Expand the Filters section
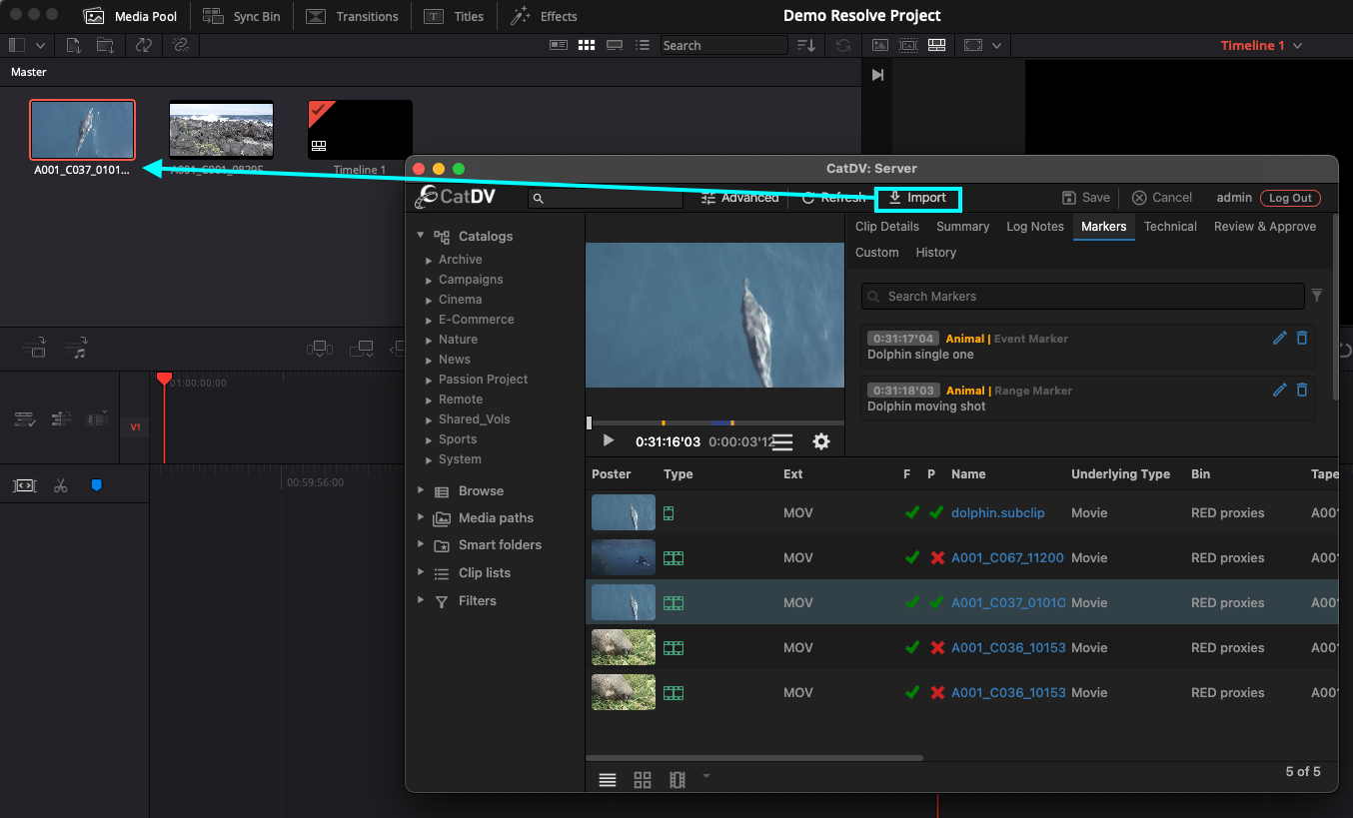Screen dimensions: 1353x818 pyautogui.click(x=421, y=601)
